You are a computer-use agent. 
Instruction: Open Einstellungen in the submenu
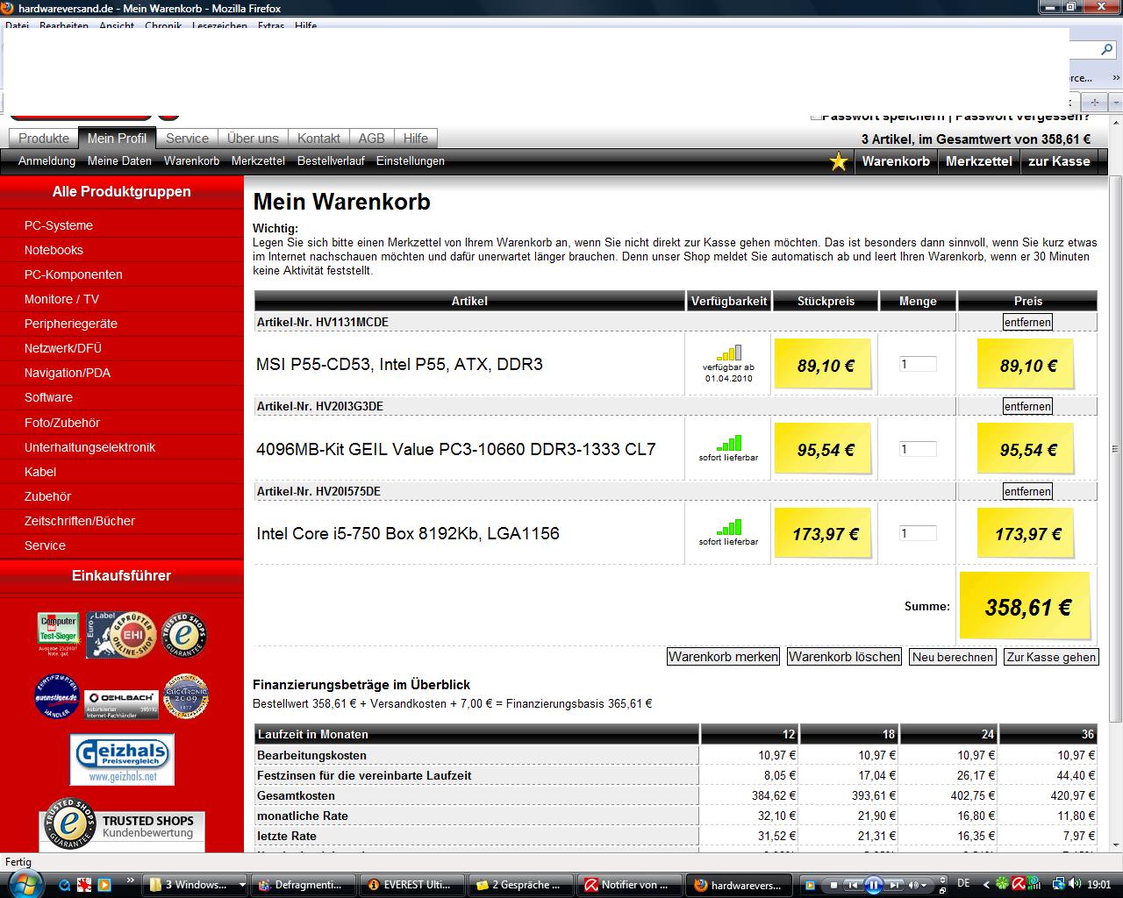(411, 161)
